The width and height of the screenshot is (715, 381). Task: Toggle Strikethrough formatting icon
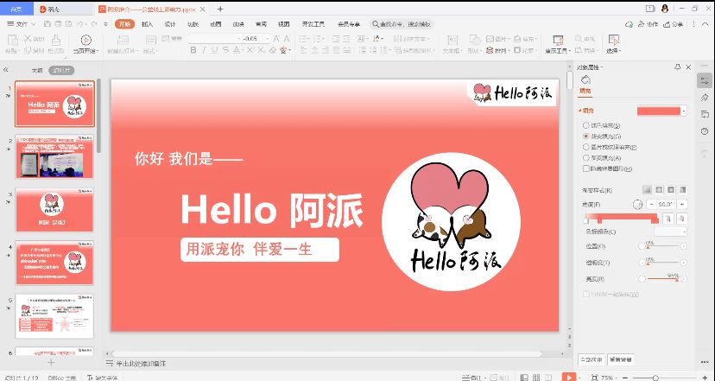[x=225, y=50]
